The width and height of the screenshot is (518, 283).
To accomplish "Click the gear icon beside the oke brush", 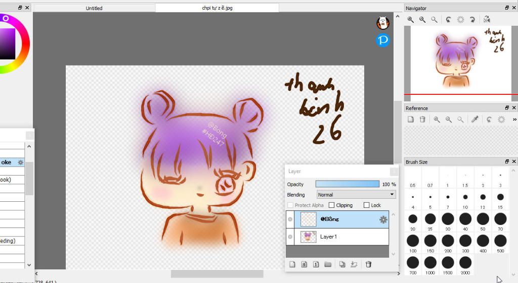I will click(20, 162).
